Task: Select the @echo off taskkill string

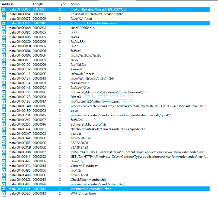Action: (108, 129)
